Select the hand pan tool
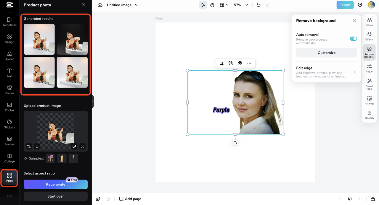 click(212, 5)
